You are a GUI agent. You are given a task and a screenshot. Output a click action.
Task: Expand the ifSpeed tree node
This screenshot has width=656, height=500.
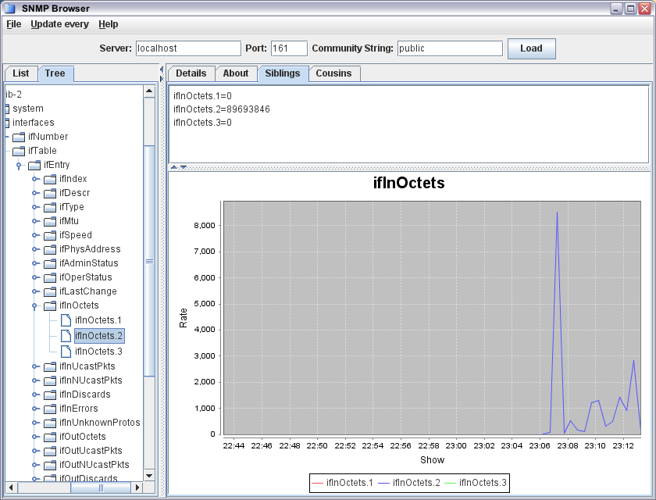[35, 236]
